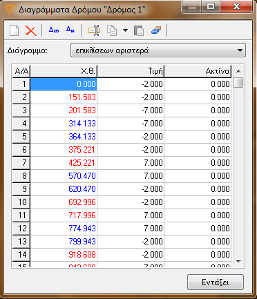
Task: Select row header 1
Action: click(x=21, y=84)
